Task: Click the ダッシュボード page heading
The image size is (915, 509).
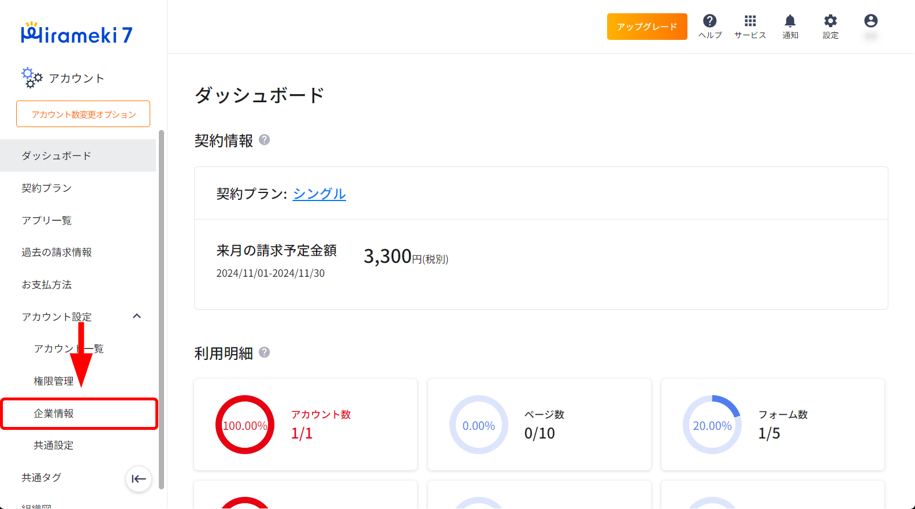Action: (x=259, y=95)
